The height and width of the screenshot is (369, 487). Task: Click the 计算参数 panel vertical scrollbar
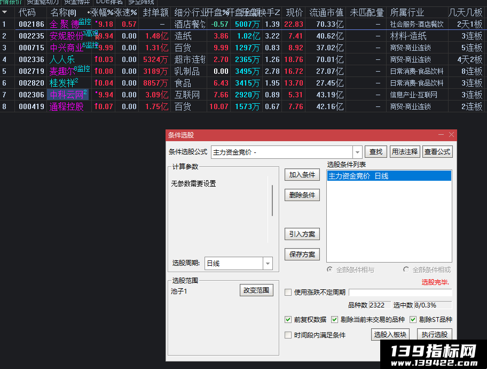(x=272, y=201)
